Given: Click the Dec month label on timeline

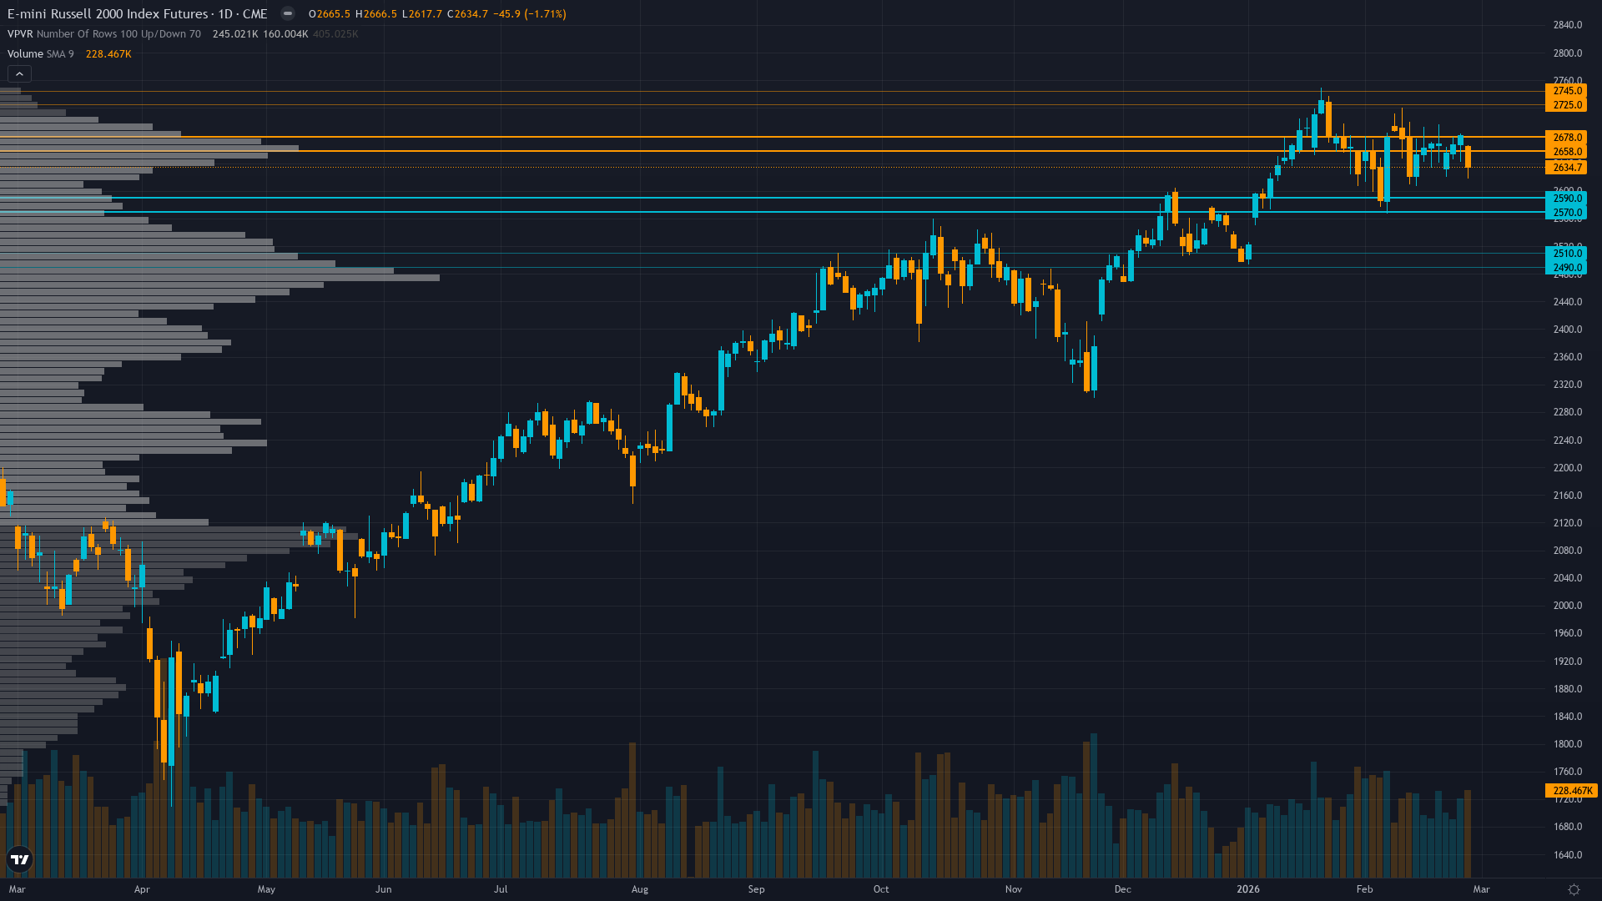Looking at the screenshot, I should pyautogui.click(x=1123, y=889).
